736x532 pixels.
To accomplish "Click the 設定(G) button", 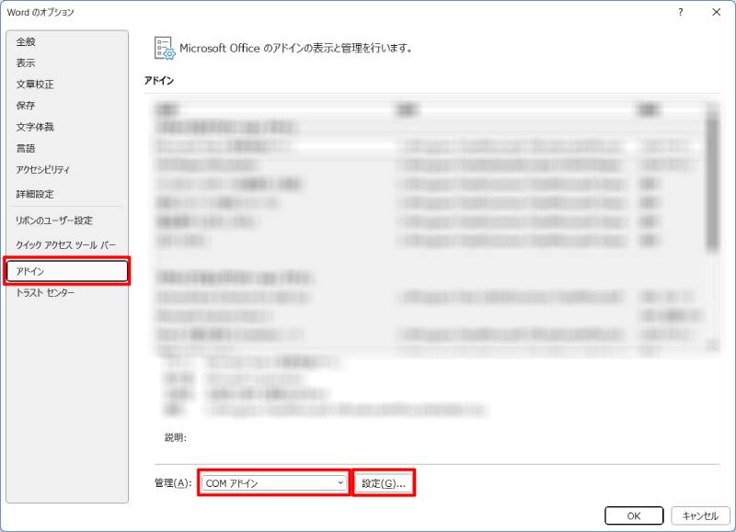I will pos(385,481).
